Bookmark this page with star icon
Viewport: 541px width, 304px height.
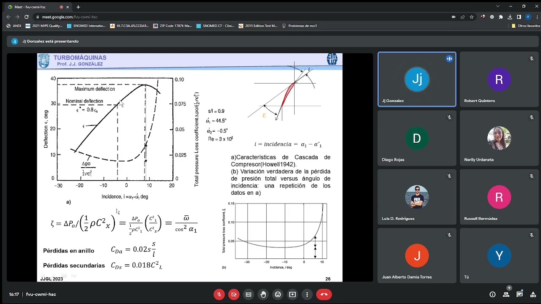[x=472, y=17]
